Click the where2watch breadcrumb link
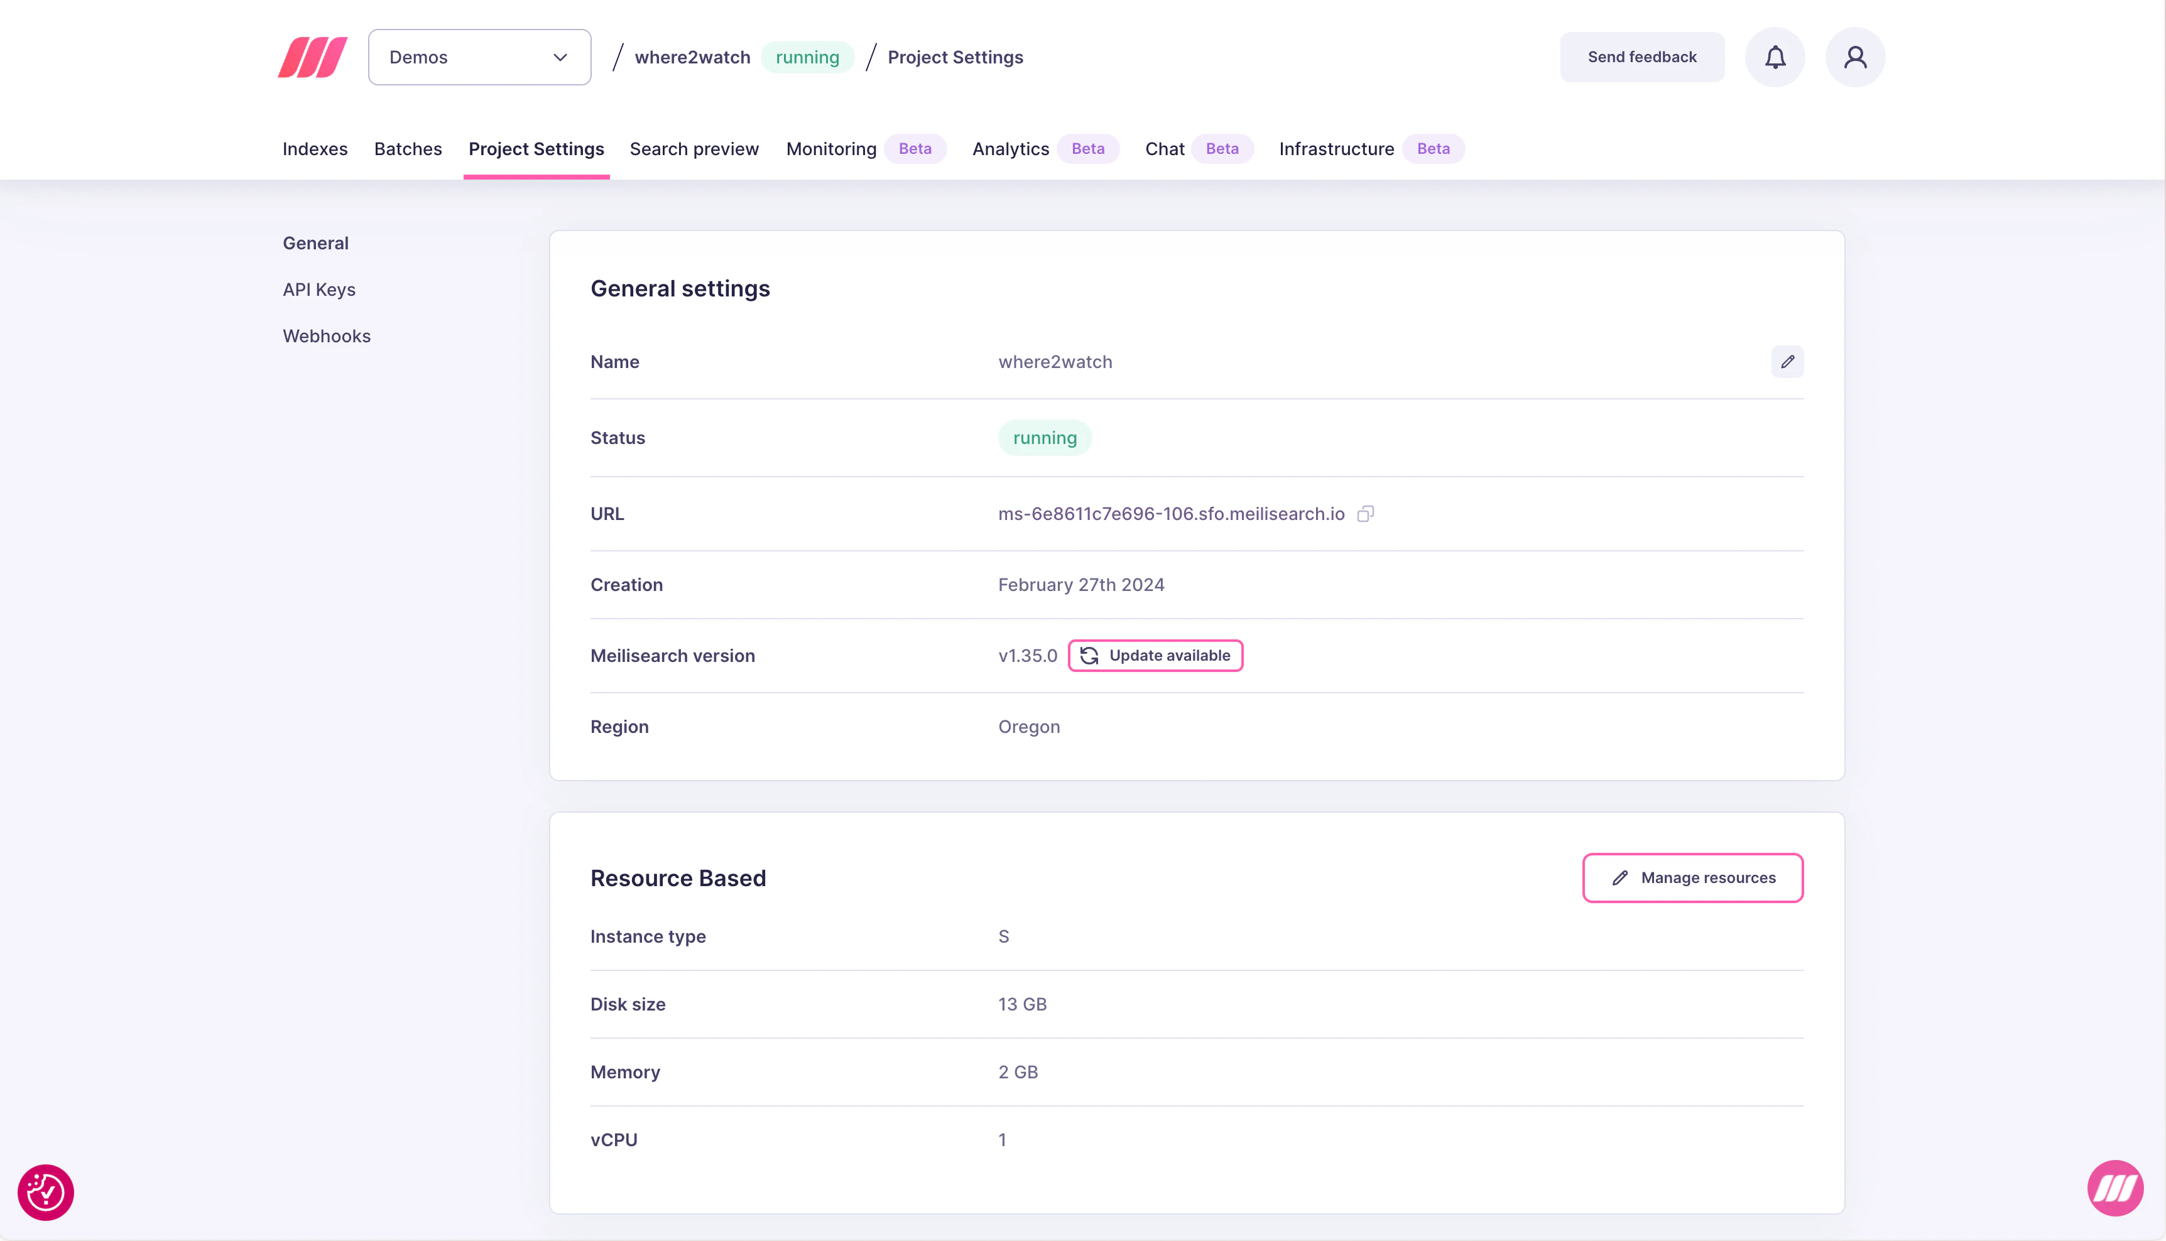 pos(691,57)
